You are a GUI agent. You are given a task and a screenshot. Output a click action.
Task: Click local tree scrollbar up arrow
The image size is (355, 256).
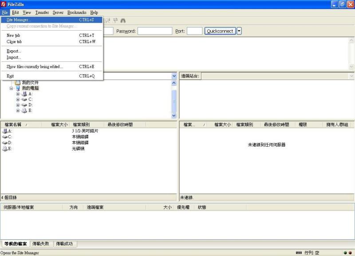pyautogui.click(x=174, y=83)
